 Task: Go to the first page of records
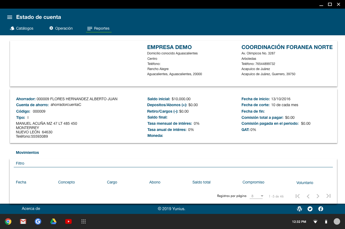[298, 196]
